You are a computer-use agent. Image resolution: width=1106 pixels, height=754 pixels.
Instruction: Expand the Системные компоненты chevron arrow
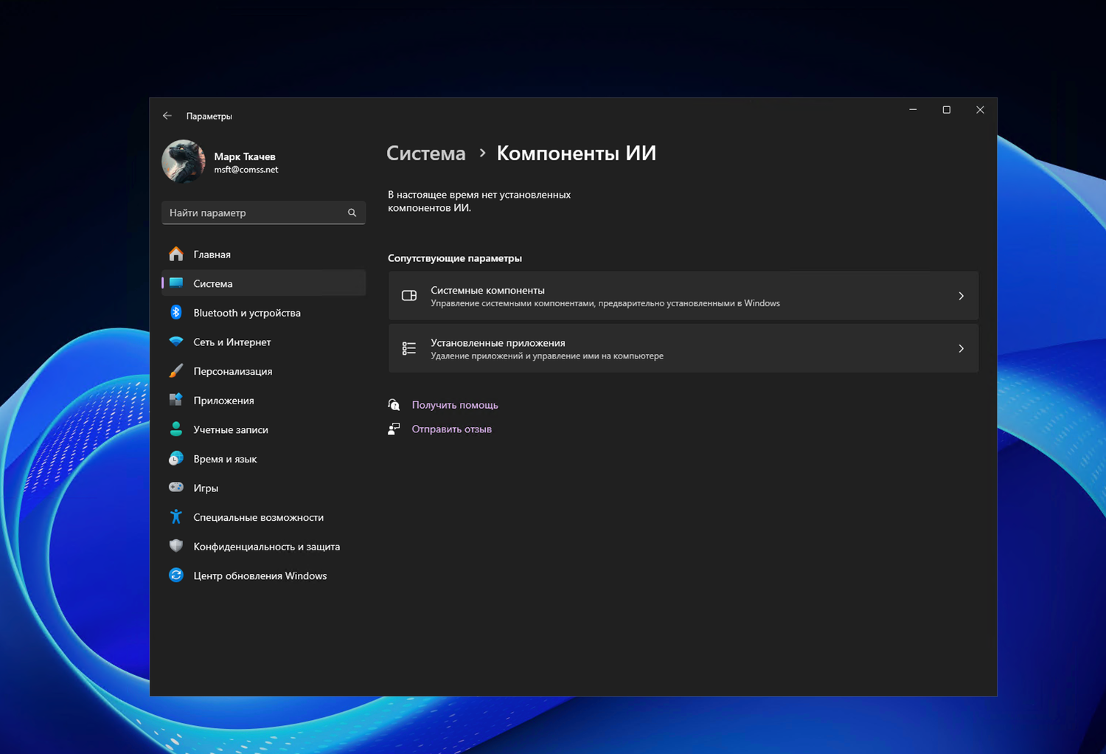tap(961, 296)
